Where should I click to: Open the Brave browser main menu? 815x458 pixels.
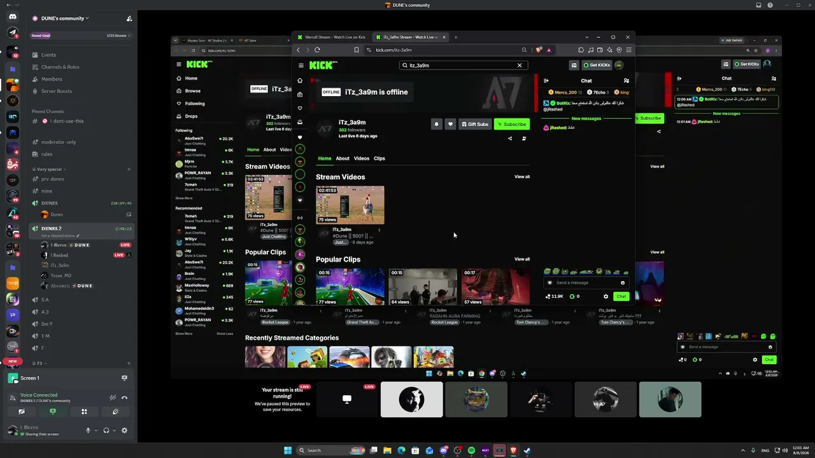click(x=628, y=50)
